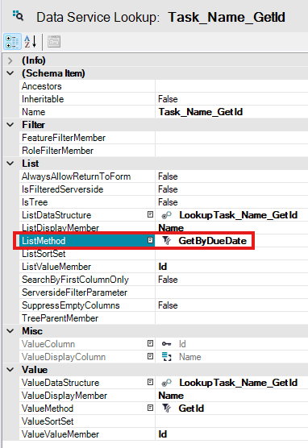The image size is (308, 448).
Task: Click the filter icon beside GetByDueDate
Action: click(x=166, y=241)
